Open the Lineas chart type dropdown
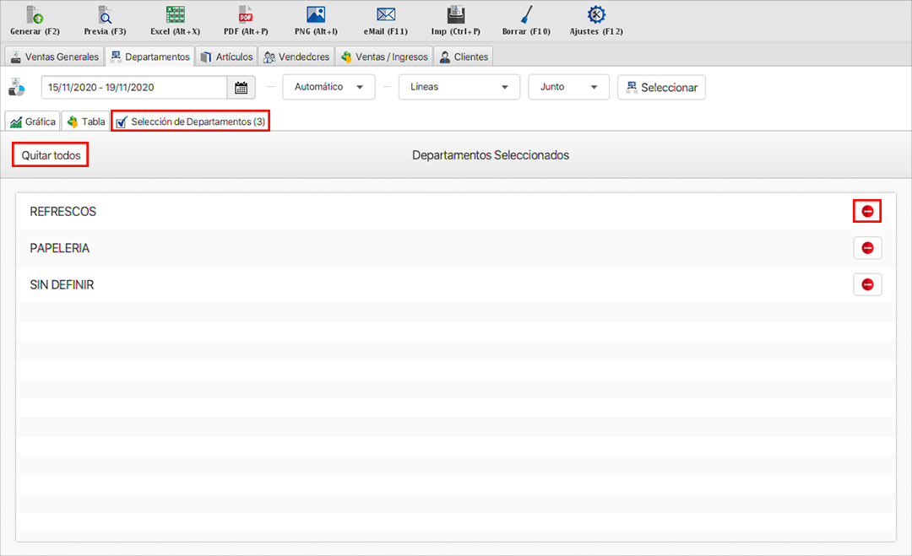The image size is (912, 556). point(459,87)
